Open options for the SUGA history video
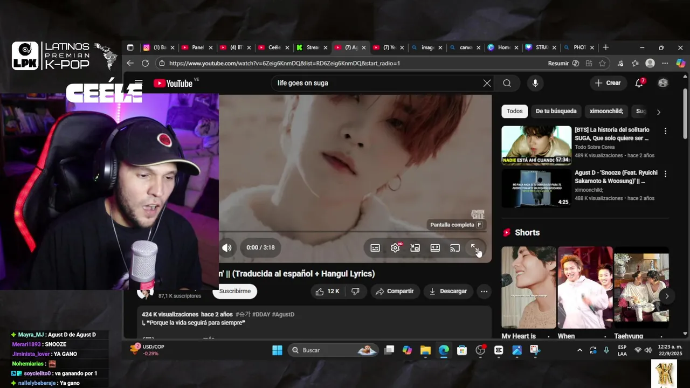690x388 pixels. [665, 131]
